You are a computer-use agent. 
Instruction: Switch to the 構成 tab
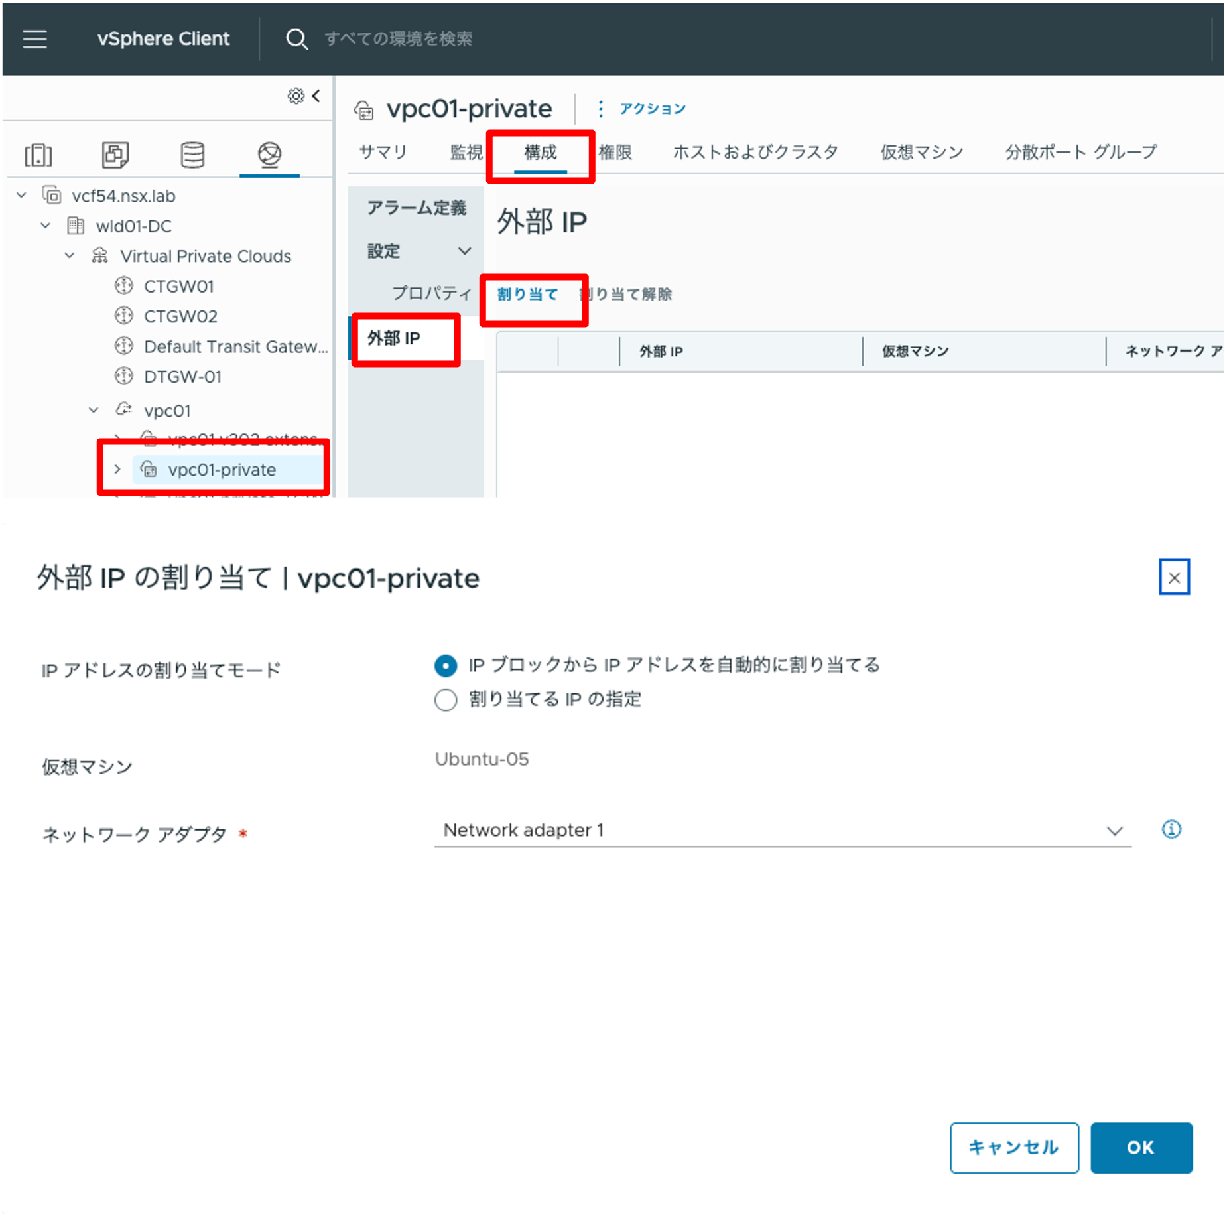click(541, 153)
